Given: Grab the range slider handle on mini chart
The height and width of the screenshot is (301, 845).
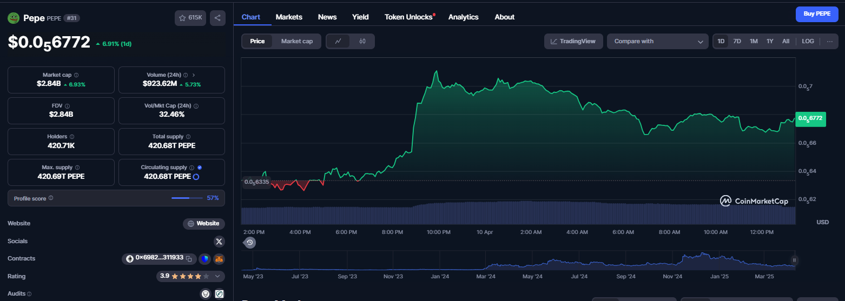Looking at the screenshot, I should (x=795, y=260).
